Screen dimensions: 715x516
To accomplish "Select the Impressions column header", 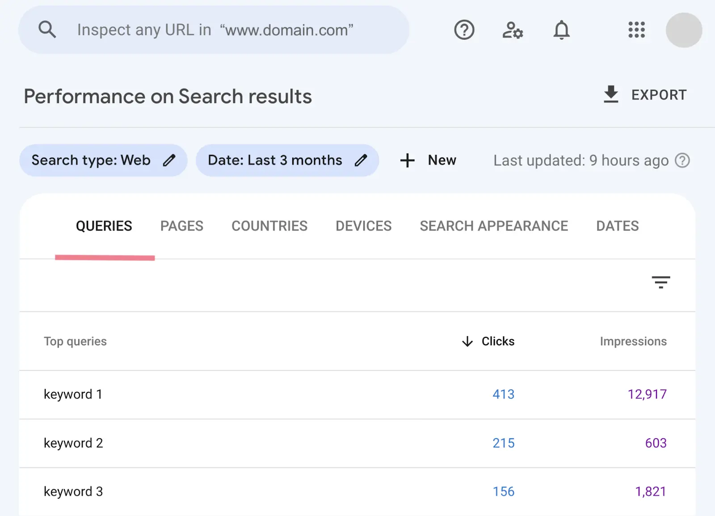I will click(x=633, y=341).
